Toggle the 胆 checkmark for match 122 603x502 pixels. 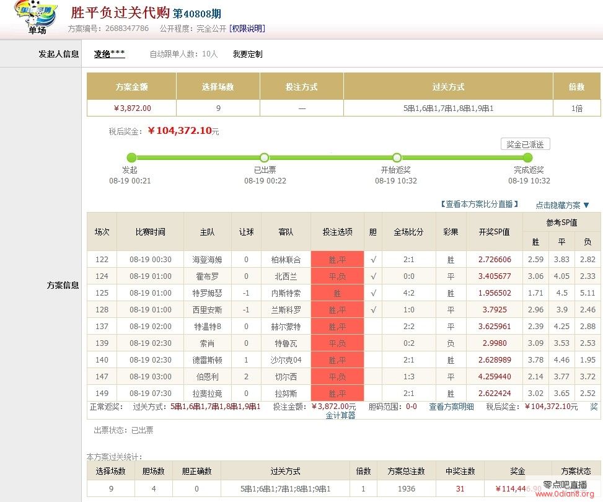coord(372,260)
